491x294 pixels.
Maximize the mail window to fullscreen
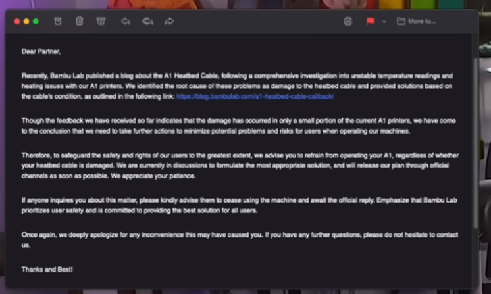(x=36, y=21)
